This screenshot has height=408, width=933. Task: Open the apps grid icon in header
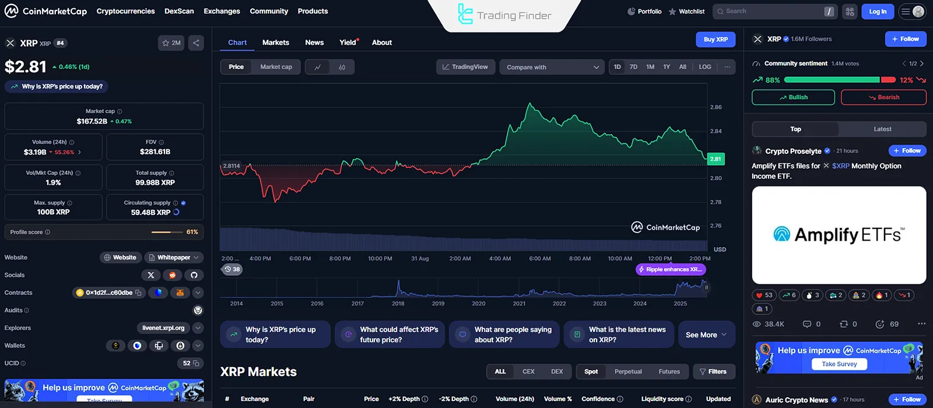click(x=850, y=11)
